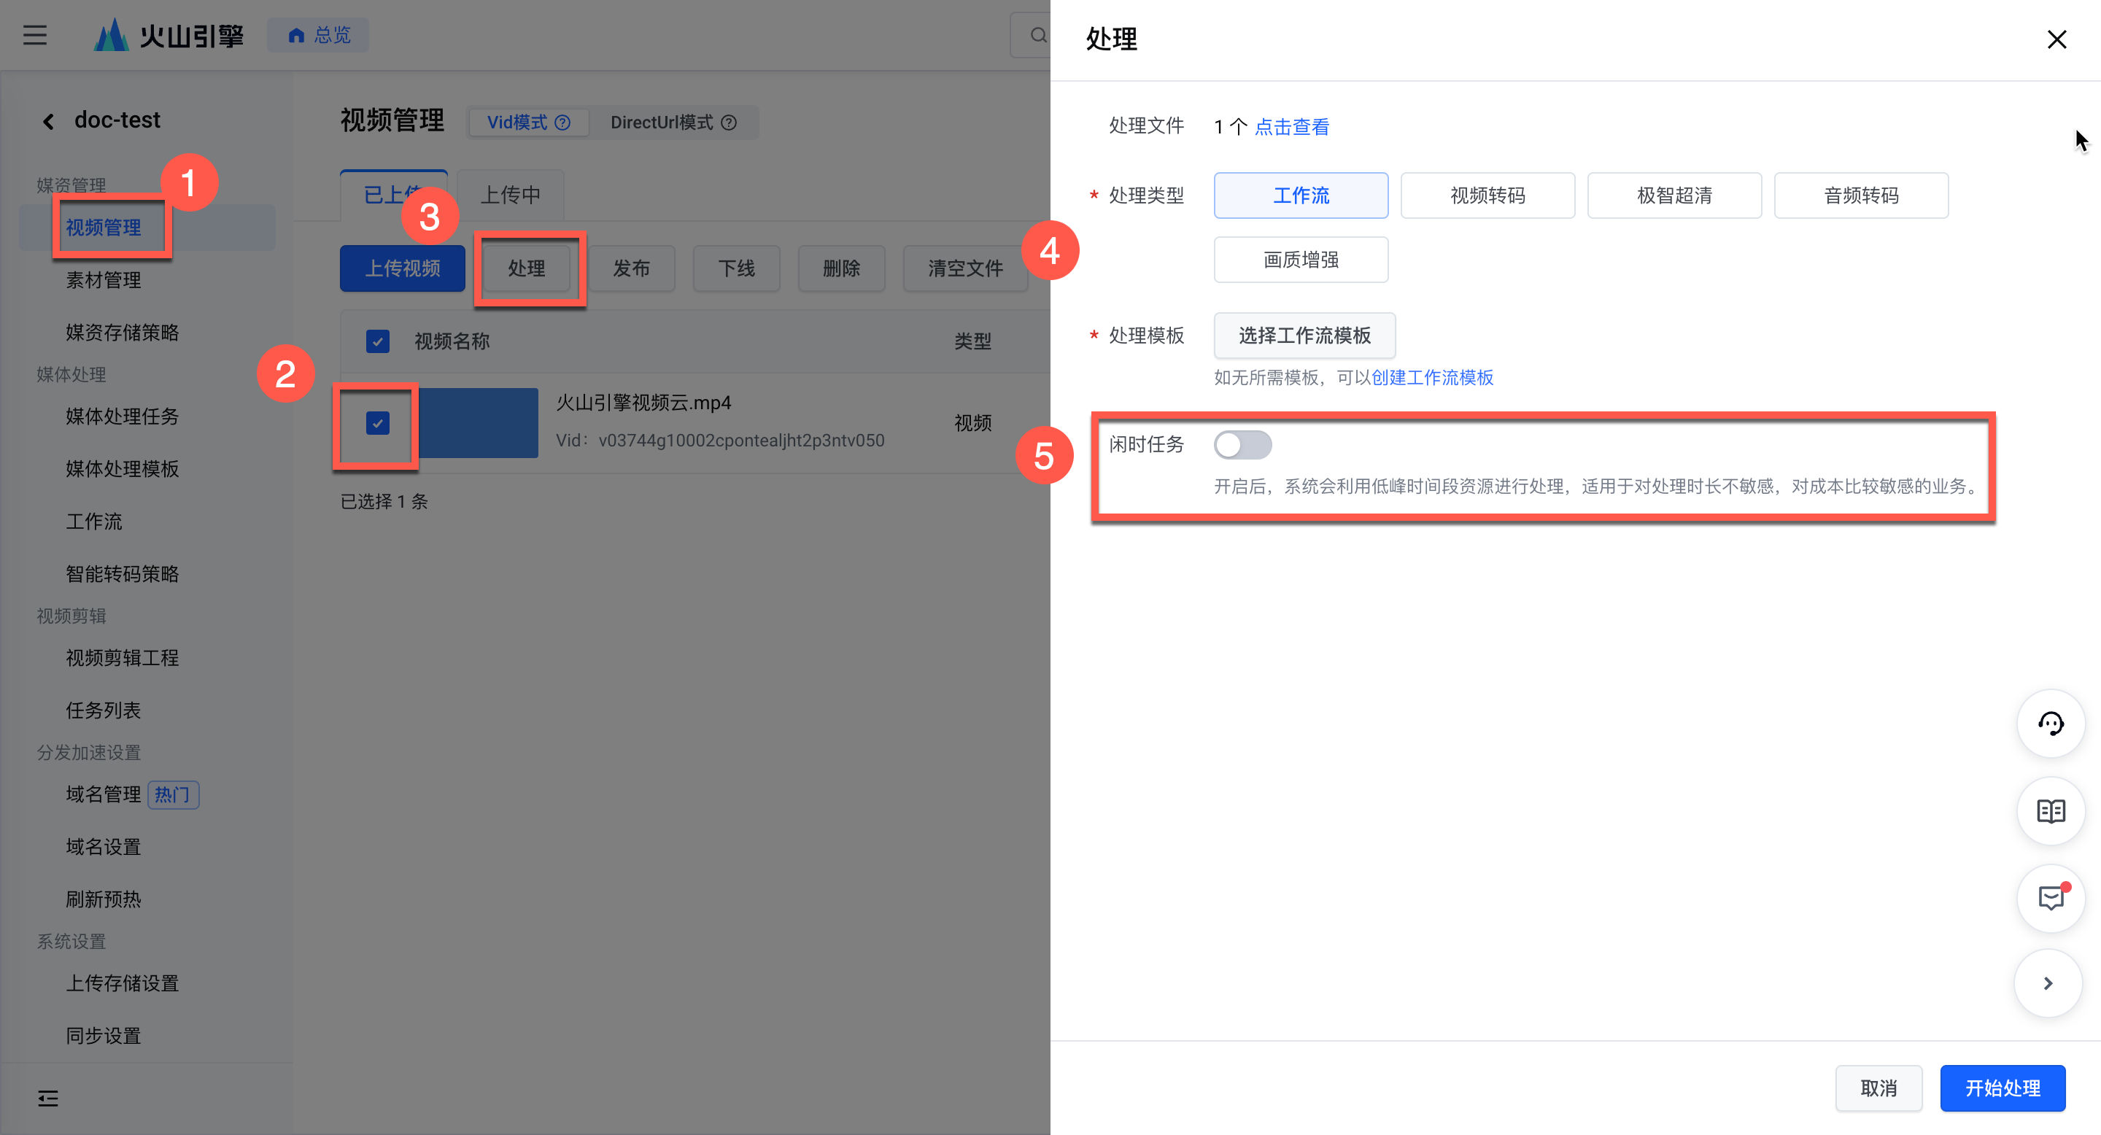This screenshot has width=2101, height=1135.
Task: Click the home icon in 总览
Action: [297, 35]
